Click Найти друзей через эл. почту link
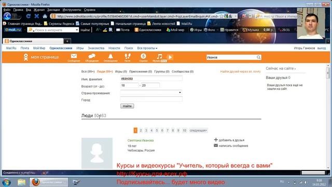Viewport: 332px width, 187px height. tap(240, 72)
